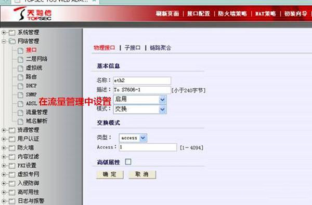Click the Access VLAN input field
Image resolution: width=312 pixels, height=205 pixels.
148,147
